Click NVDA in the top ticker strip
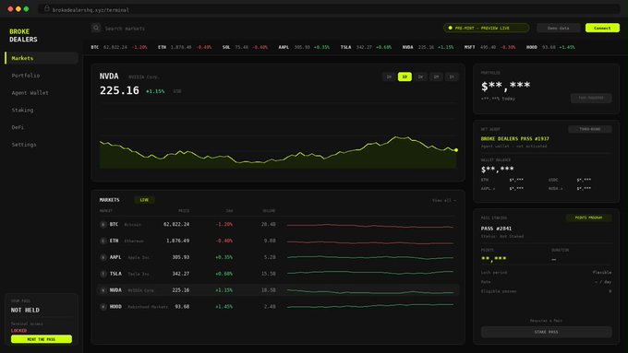 [x=429, y=47]
